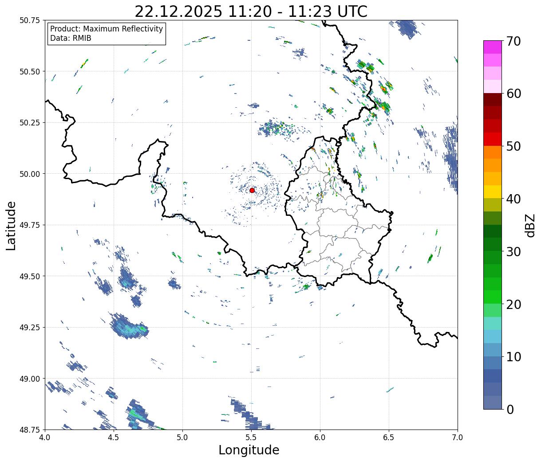The width and height of the screenshot is (541, 461).
Task: Click the 49.00 latitude tick label
Action: [30, 379]
